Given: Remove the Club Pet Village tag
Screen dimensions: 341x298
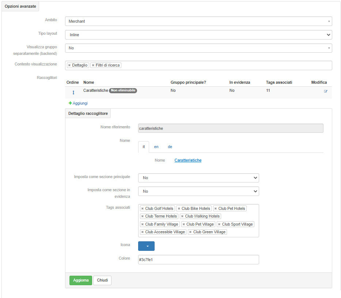Looking at the screenshot, I should click(184, 224).
